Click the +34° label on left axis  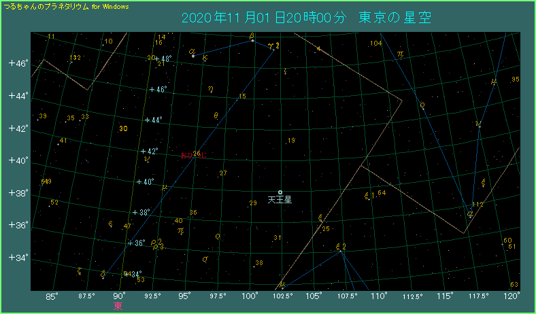point(18,258)
